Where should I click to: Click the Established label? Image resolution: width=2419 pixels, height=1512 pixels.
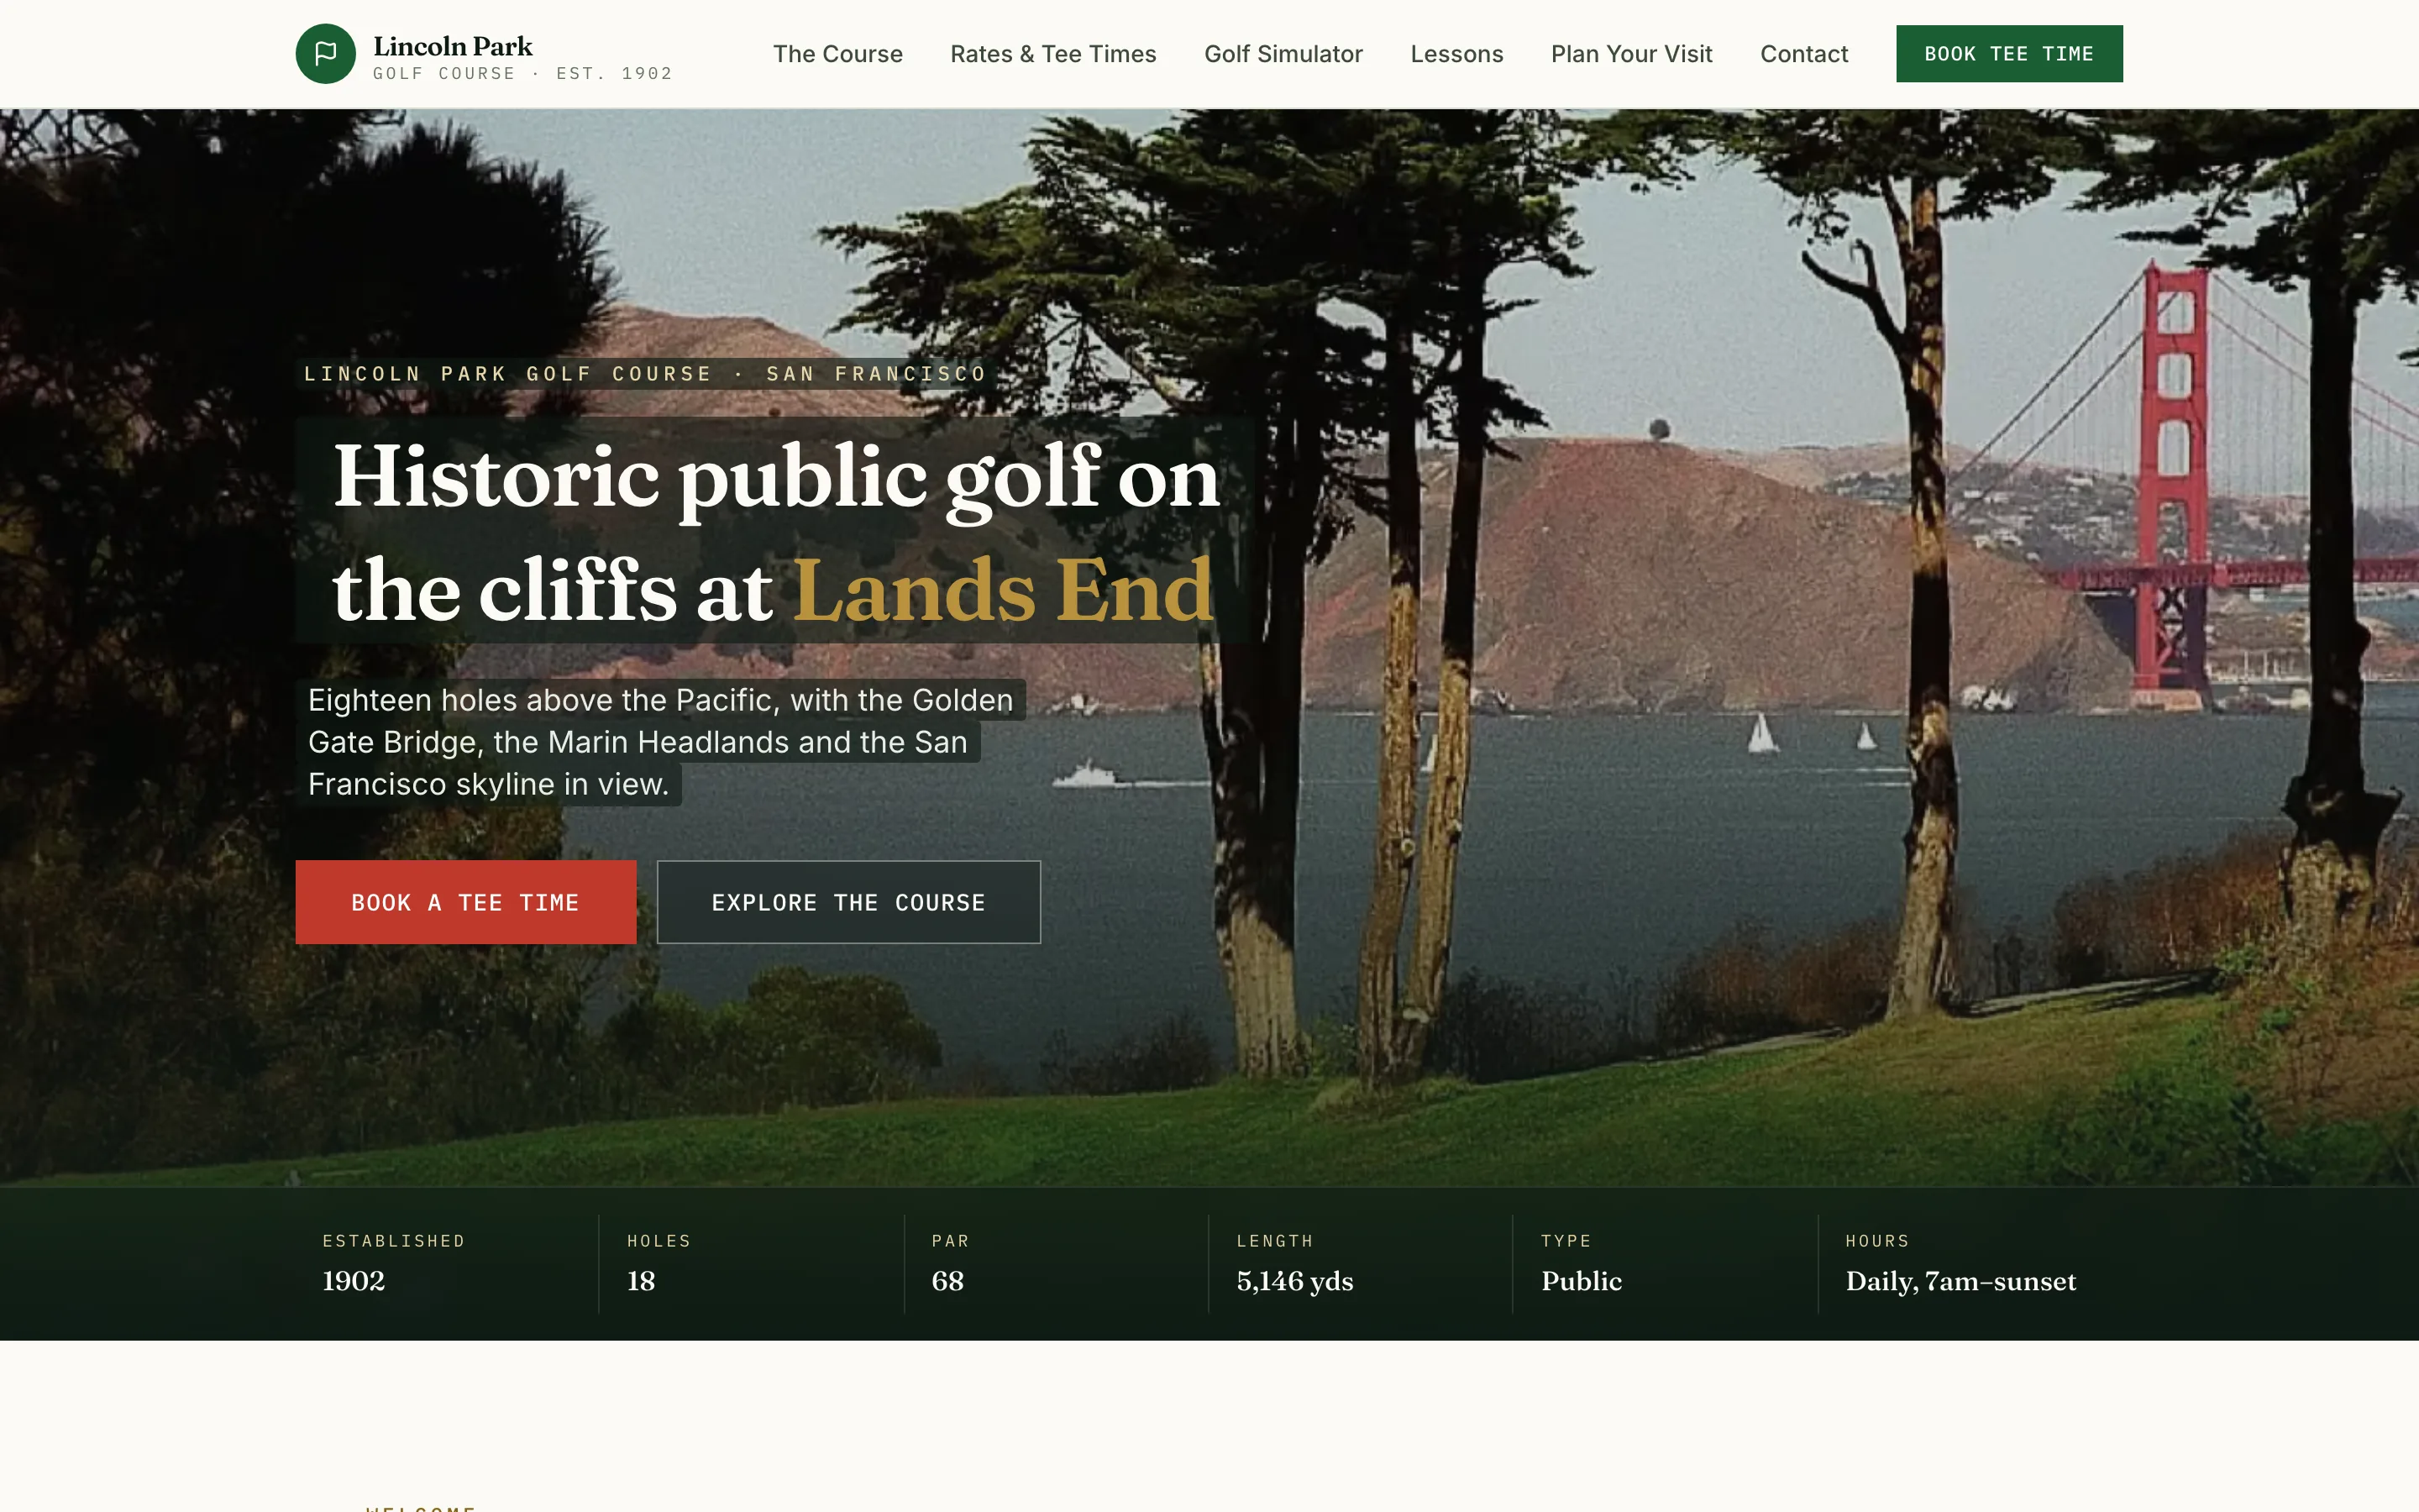click(x=394, y=1241)
